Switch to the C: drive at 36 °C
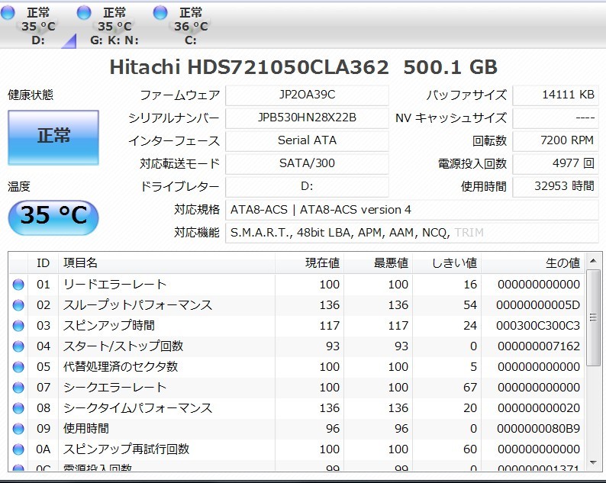 (191, 26)
